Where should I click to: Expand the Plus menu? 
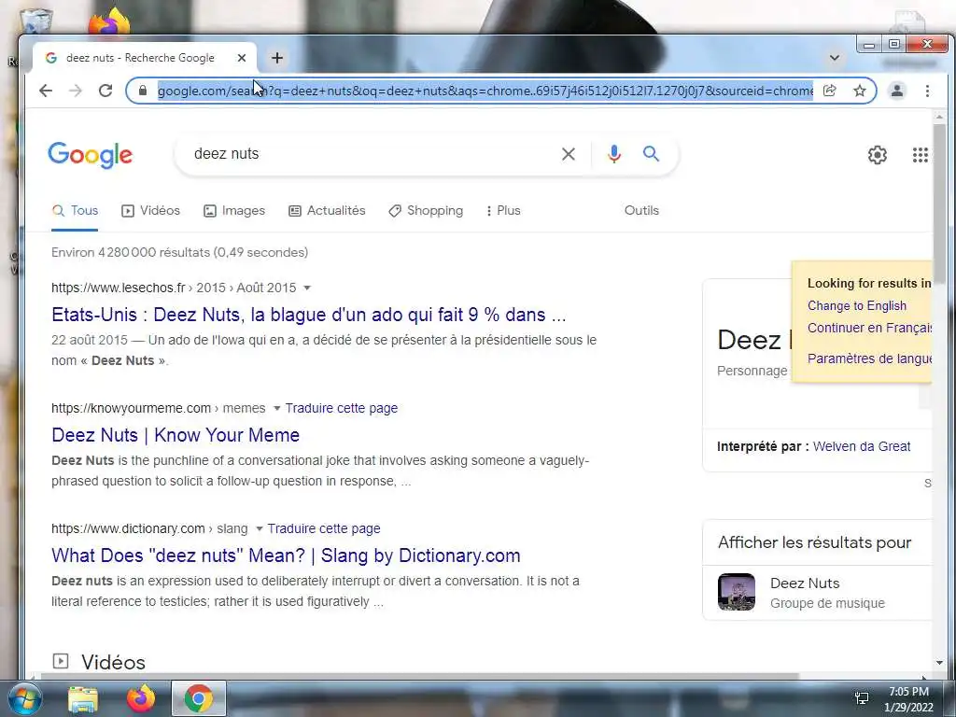pyautogui.click(x=503, y=210)
